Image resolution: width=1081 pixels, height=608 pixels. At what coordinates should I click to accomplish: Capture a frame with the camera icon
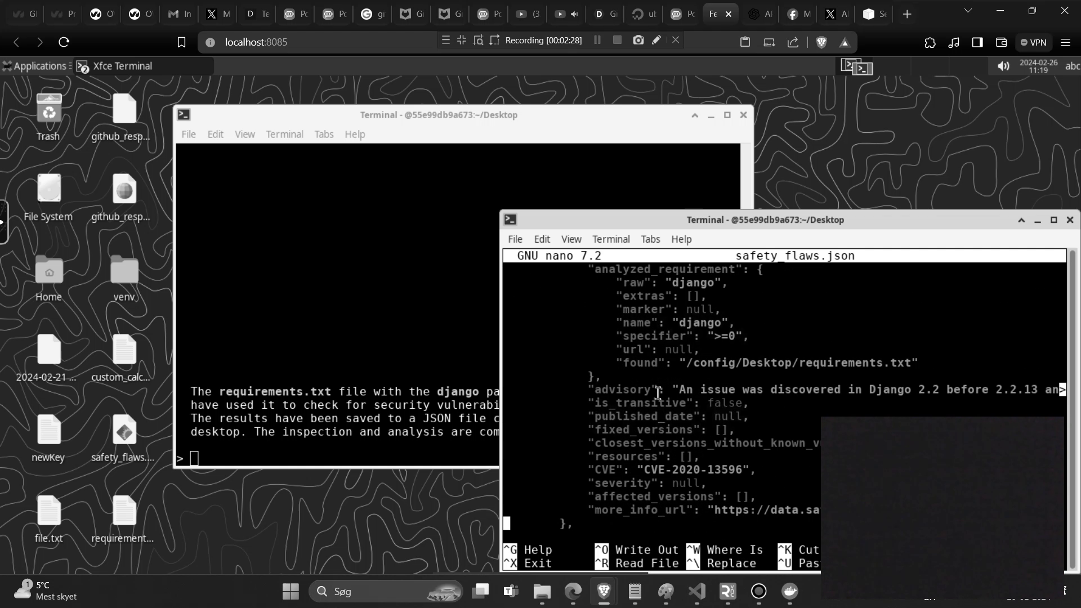[x=638, y=40]
